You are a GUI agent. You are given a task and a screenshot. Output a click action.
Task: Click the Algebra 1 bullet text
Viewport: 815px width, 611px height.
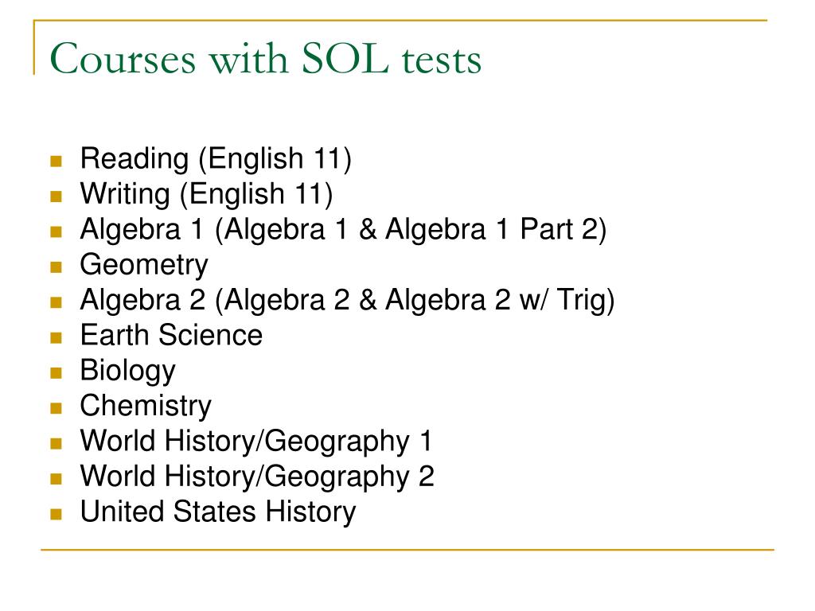(x=343, y=229)
